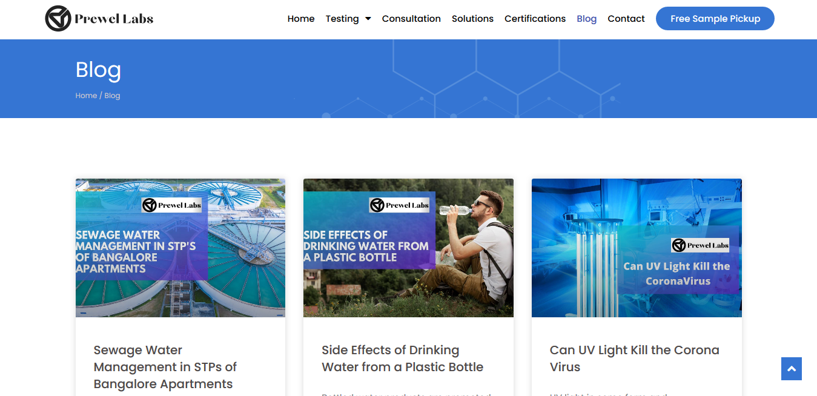Open the Solutions nav link

472,19
